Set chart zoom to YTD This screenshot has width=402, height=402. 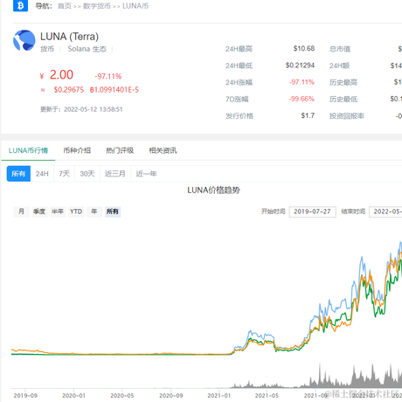(x=76, y=211)
